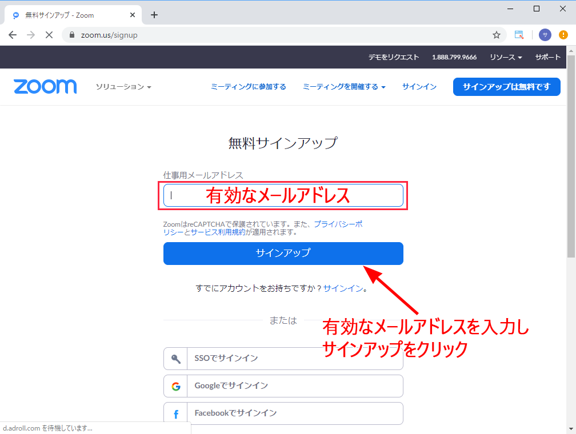Bookmark this page with star icon
576x434 pixels.
tap(496, 35)
